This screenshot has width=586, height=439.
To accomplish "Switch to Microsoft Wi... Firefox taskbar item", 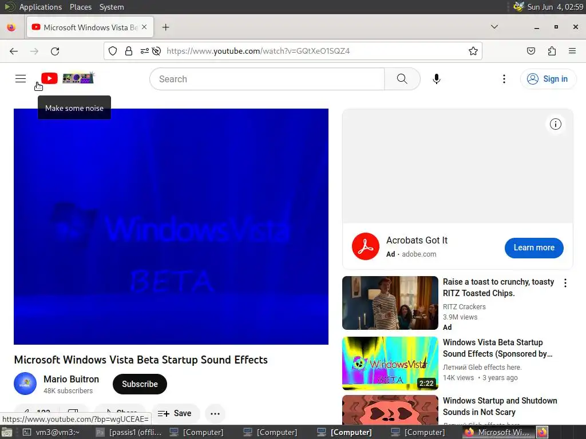I will [498, 432].
